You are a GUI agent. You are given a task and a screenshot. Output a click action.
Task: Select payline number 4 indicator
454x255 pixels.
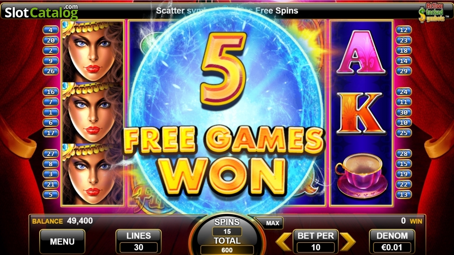click(51, 30)
